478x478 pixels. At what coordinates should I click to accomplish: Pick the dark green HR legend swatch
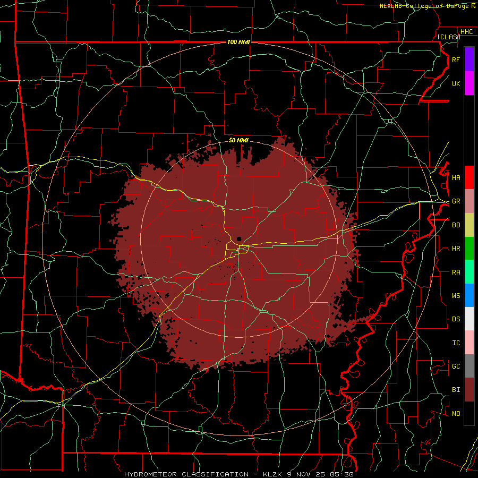pos(469,249)
